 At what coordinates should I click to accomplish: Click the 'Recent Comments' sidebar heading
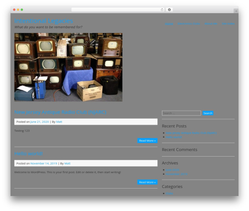pos(180,150)
